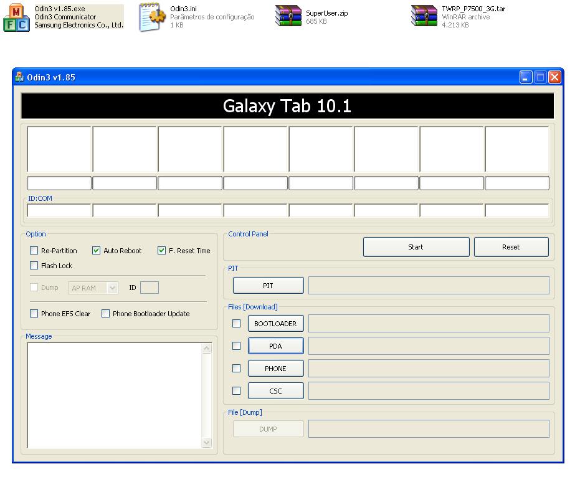
Task: Open the Odin3.ini configuration file icon
Action: [152, 17]
